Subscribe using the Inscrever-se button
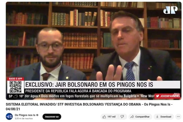 click(52, 117)
